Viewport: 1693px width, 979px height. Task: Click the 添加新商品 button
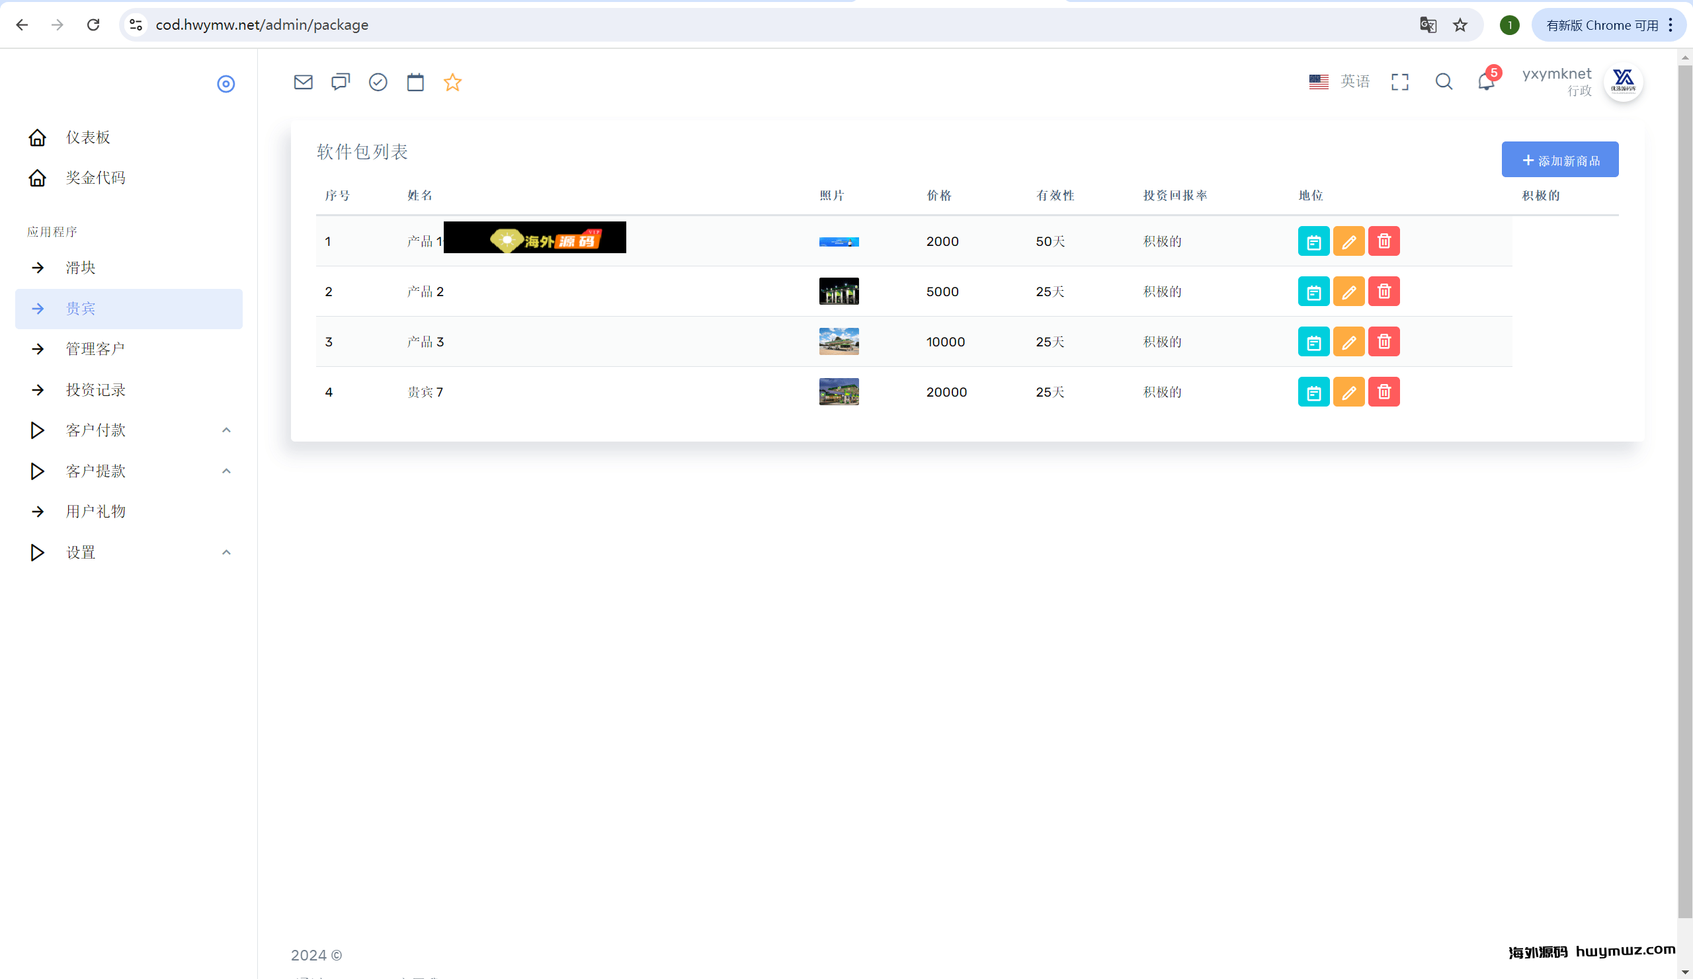click(x=1559, y=160)
